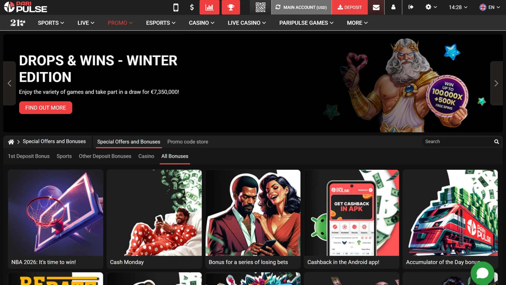The image size is (506, 285).
Task: Switch to Promo code store tab
Action: [x=188, y=142]
